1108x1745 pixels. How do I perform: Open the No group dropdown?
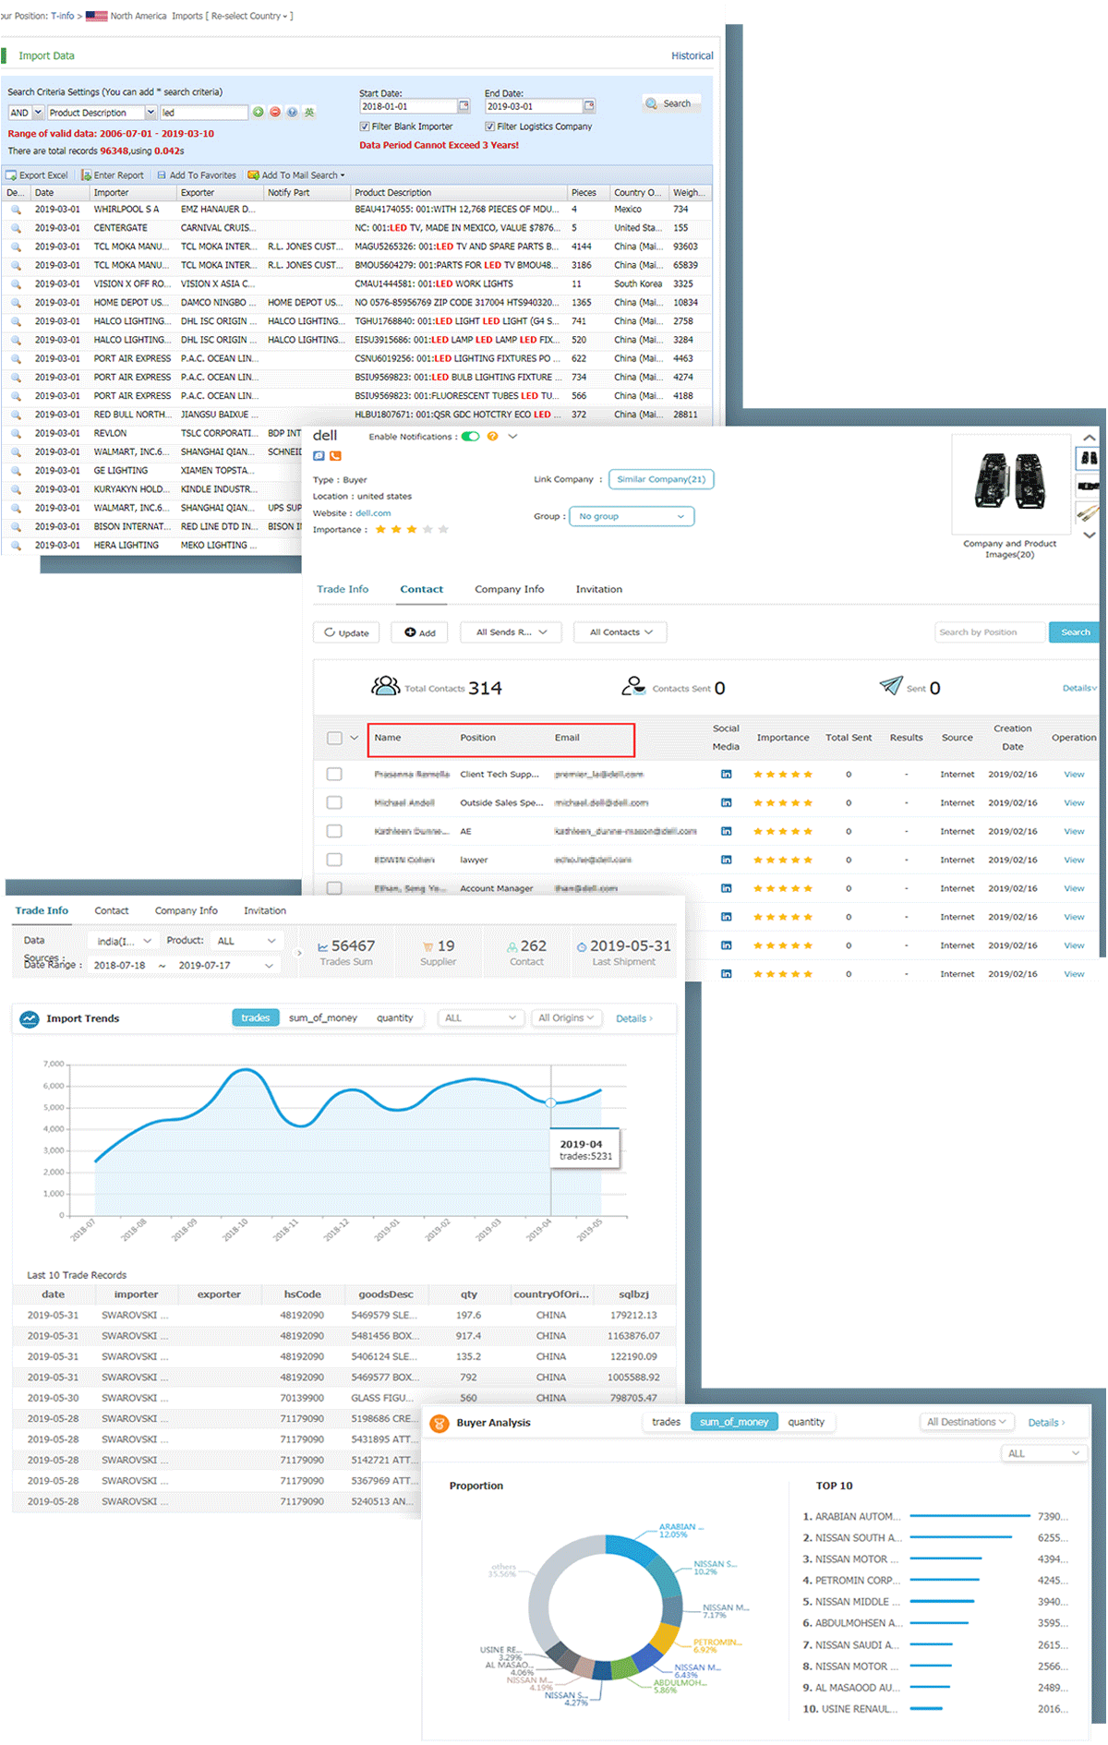[632, 517]
